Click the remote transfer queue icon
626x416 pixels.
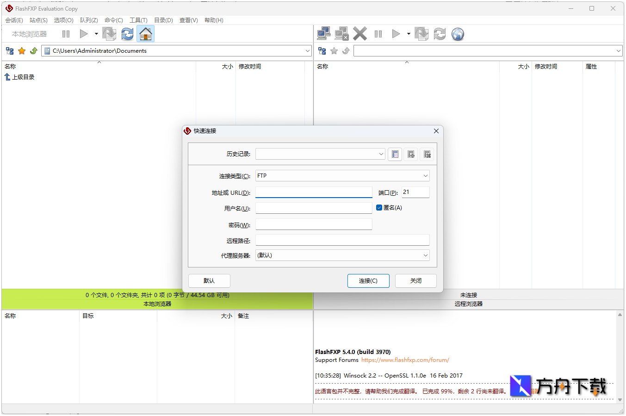(x=421, y=34)
